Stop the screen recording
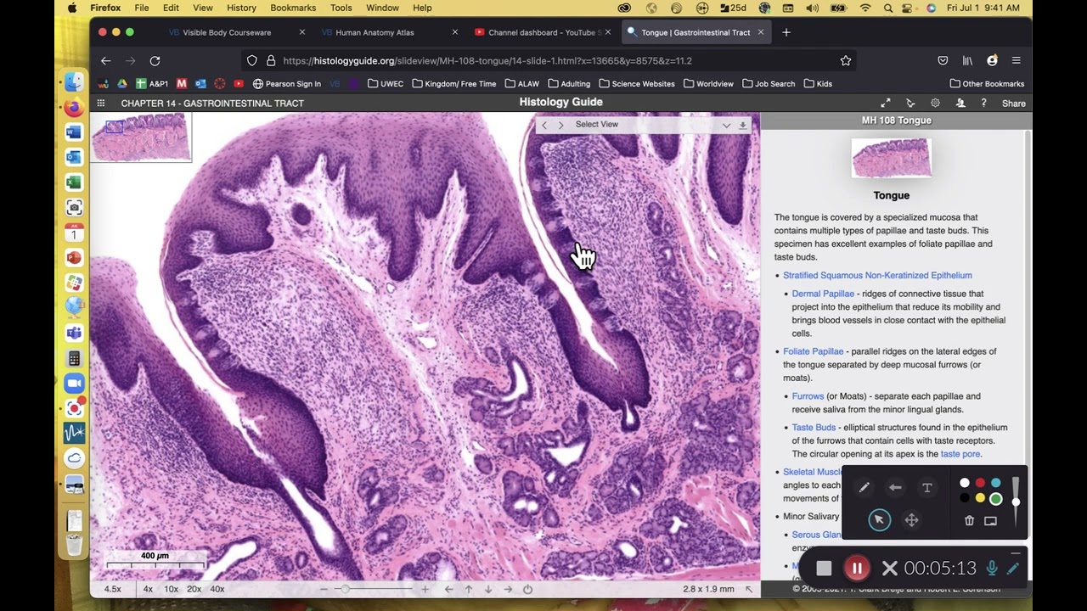 tap(824, 568)
